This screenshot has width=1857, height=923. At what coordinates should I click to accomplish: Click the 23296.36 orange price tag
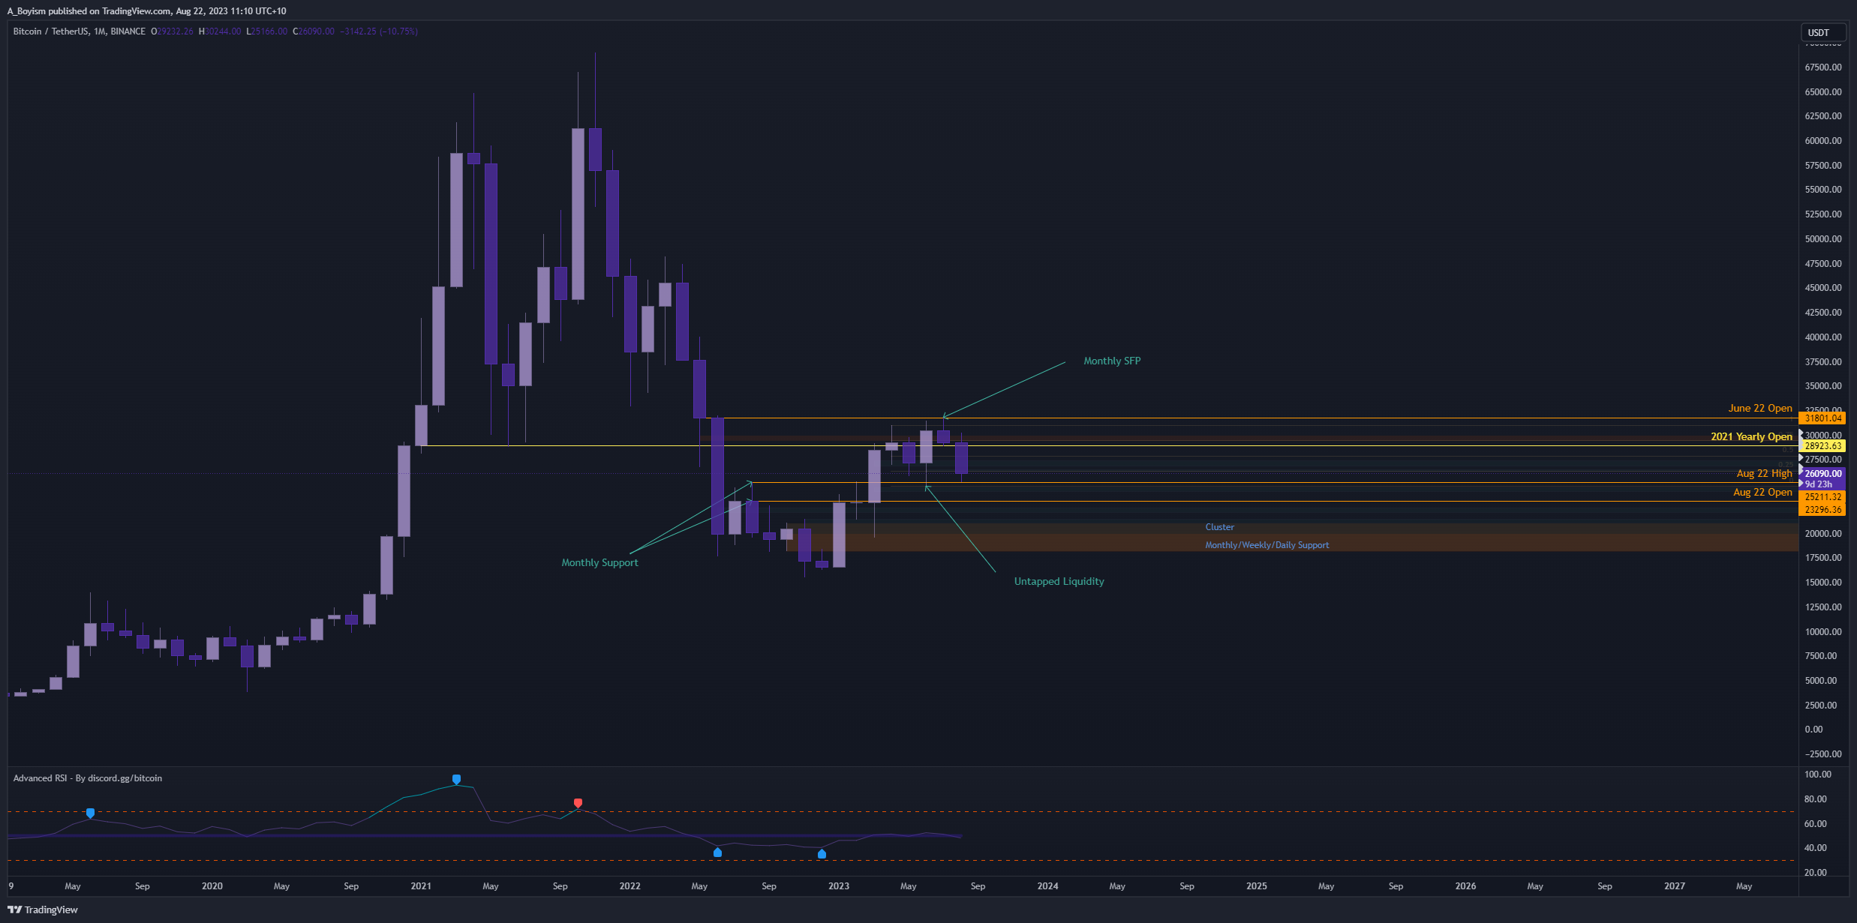click(x=1822, y=510)
